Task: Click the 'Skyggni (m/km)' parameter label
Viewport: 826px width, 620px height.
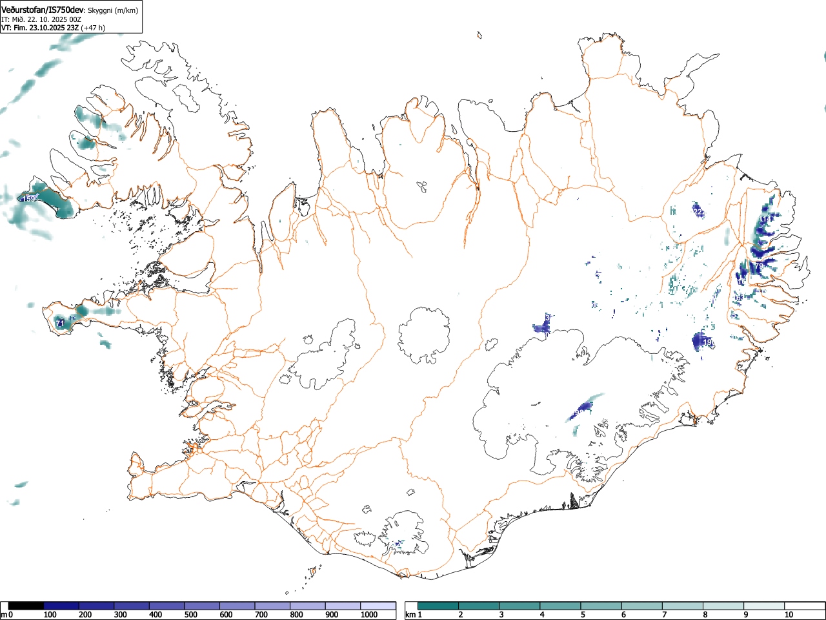Action: pyautogui.click(x=112, y=10)
